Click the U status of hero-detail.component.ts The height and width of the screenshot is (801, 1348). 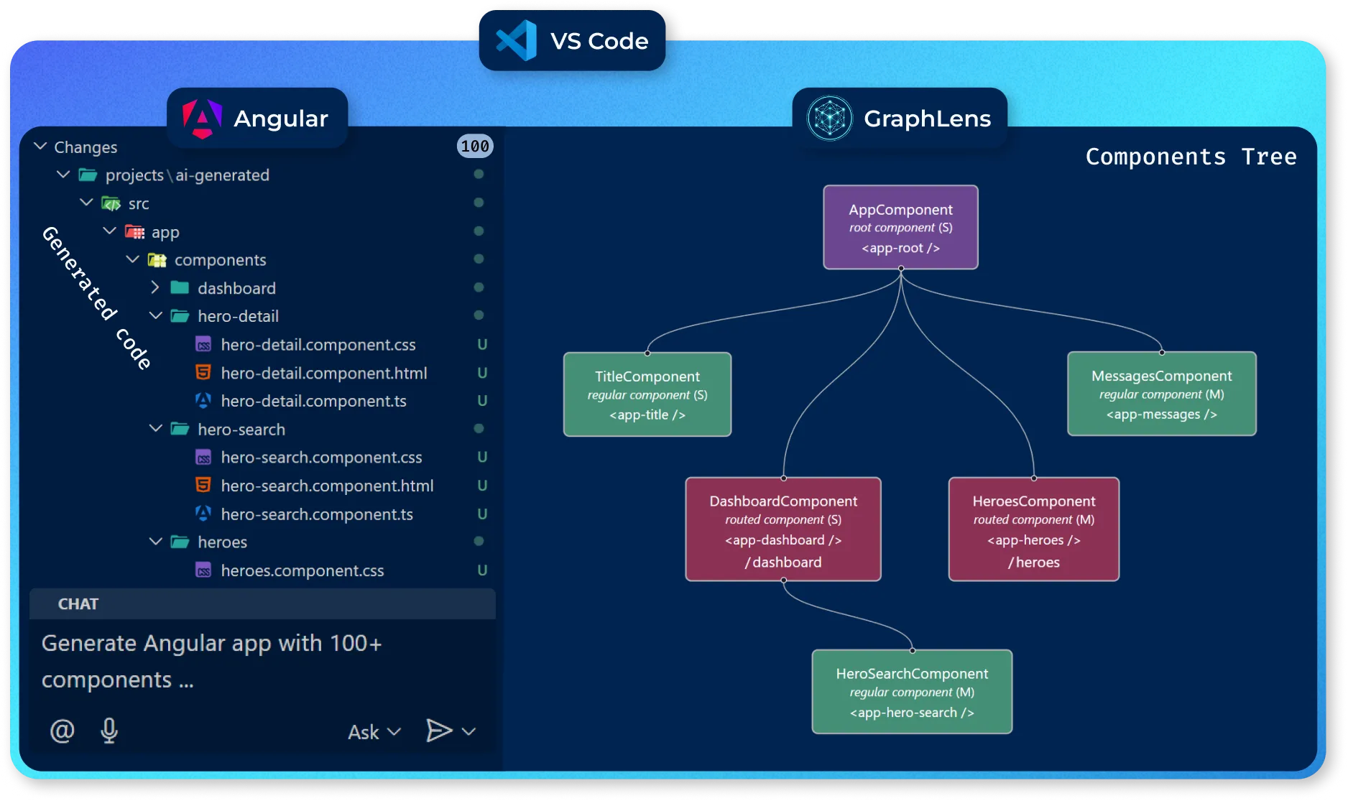point(482,401)
